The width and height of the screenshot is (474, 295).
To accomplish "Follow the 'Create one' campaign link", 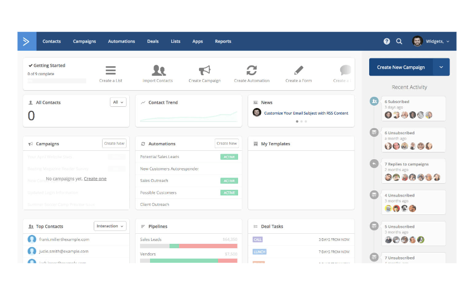I will click(x=95, y=179).
